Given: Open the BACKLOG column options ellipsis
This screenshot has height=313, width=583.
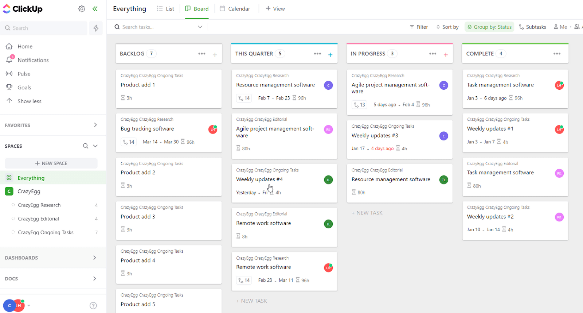Looking at the screenshot, I should (x=202, y=54).
